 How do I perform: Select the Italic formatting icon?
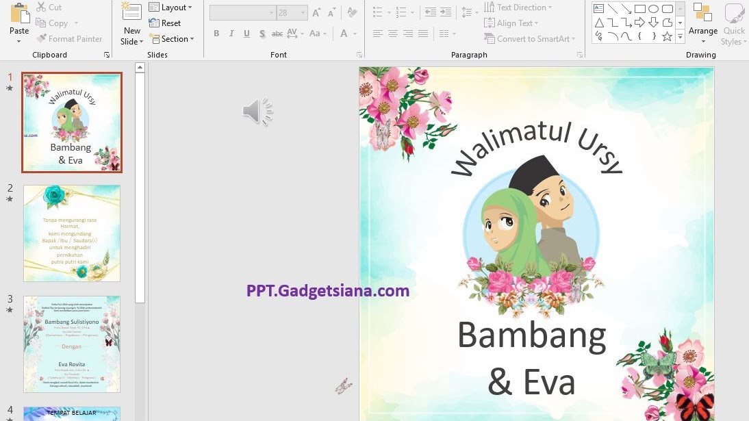231,33
